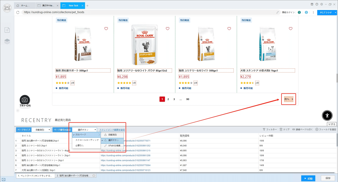Open the three-dot more options menu
The image size is (338, 182).
313,12
